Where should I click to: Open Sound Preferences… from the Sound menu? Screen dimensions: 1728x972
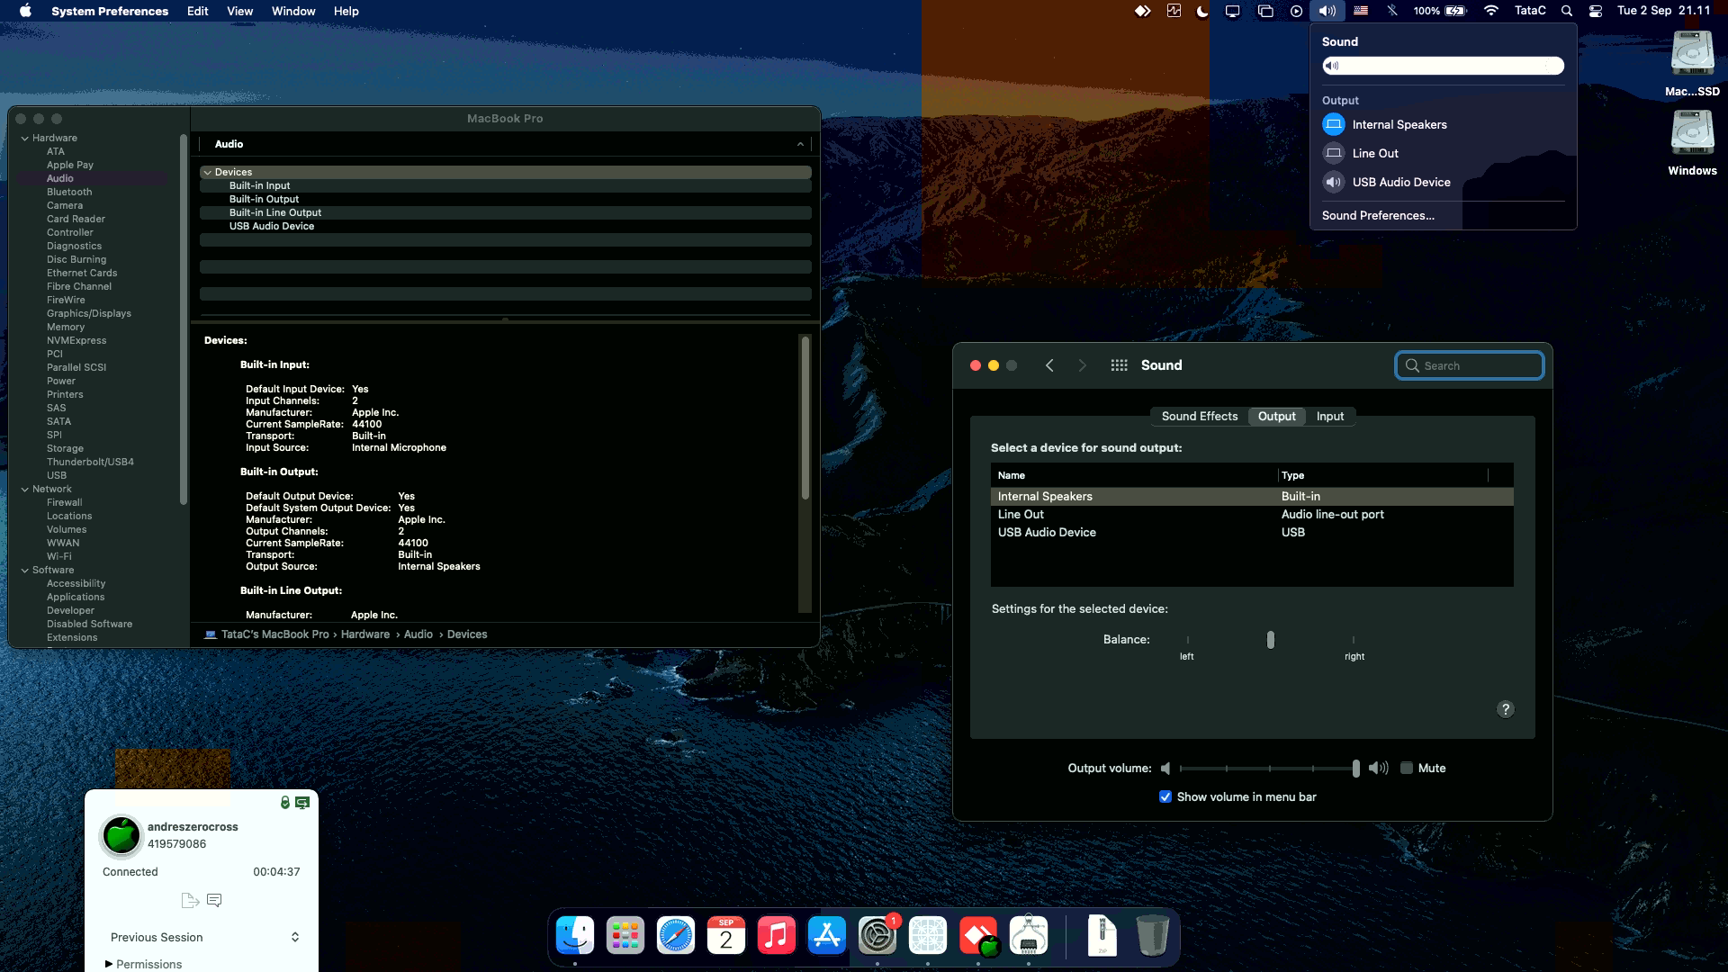click(1378, 215)
